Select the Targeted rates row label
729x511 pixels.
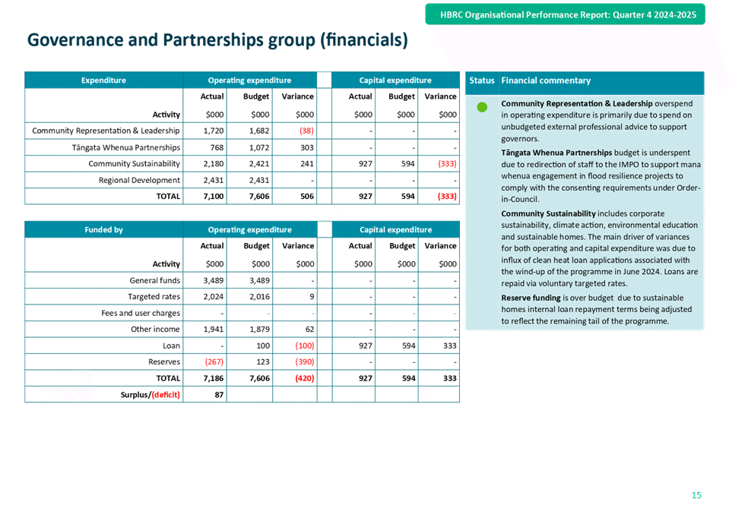[x=154, y=297]
